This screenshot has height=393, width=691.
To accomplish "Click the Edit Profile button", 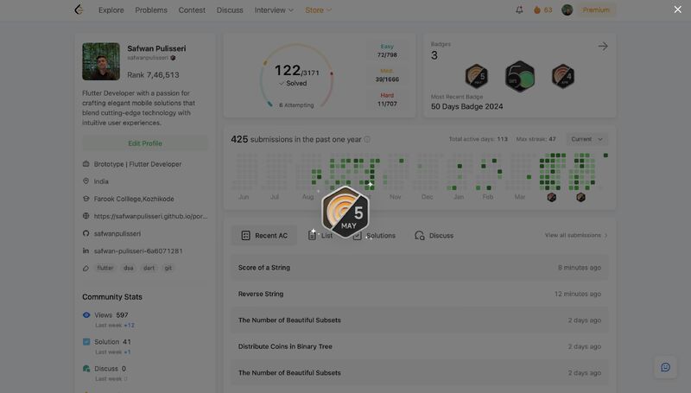I will pos(145,143).
